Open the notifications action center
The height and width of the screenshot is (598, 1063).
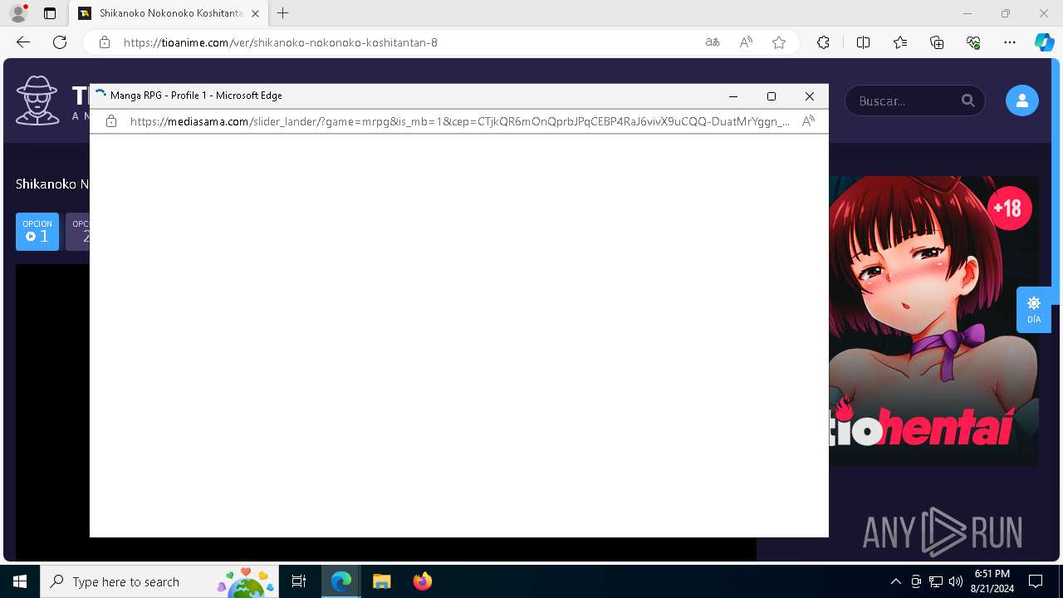1036,581
